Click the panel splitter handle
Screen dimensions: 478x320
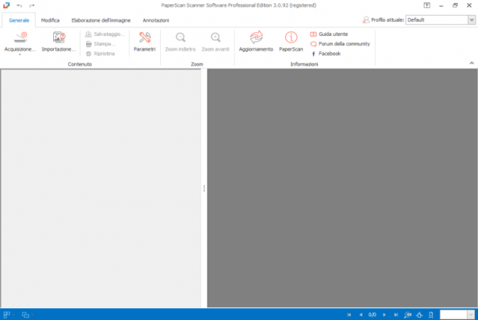[204, 188]
